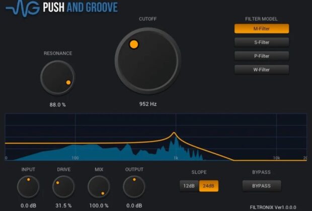
Task: Click the Output gain knob
Action: 134,187
